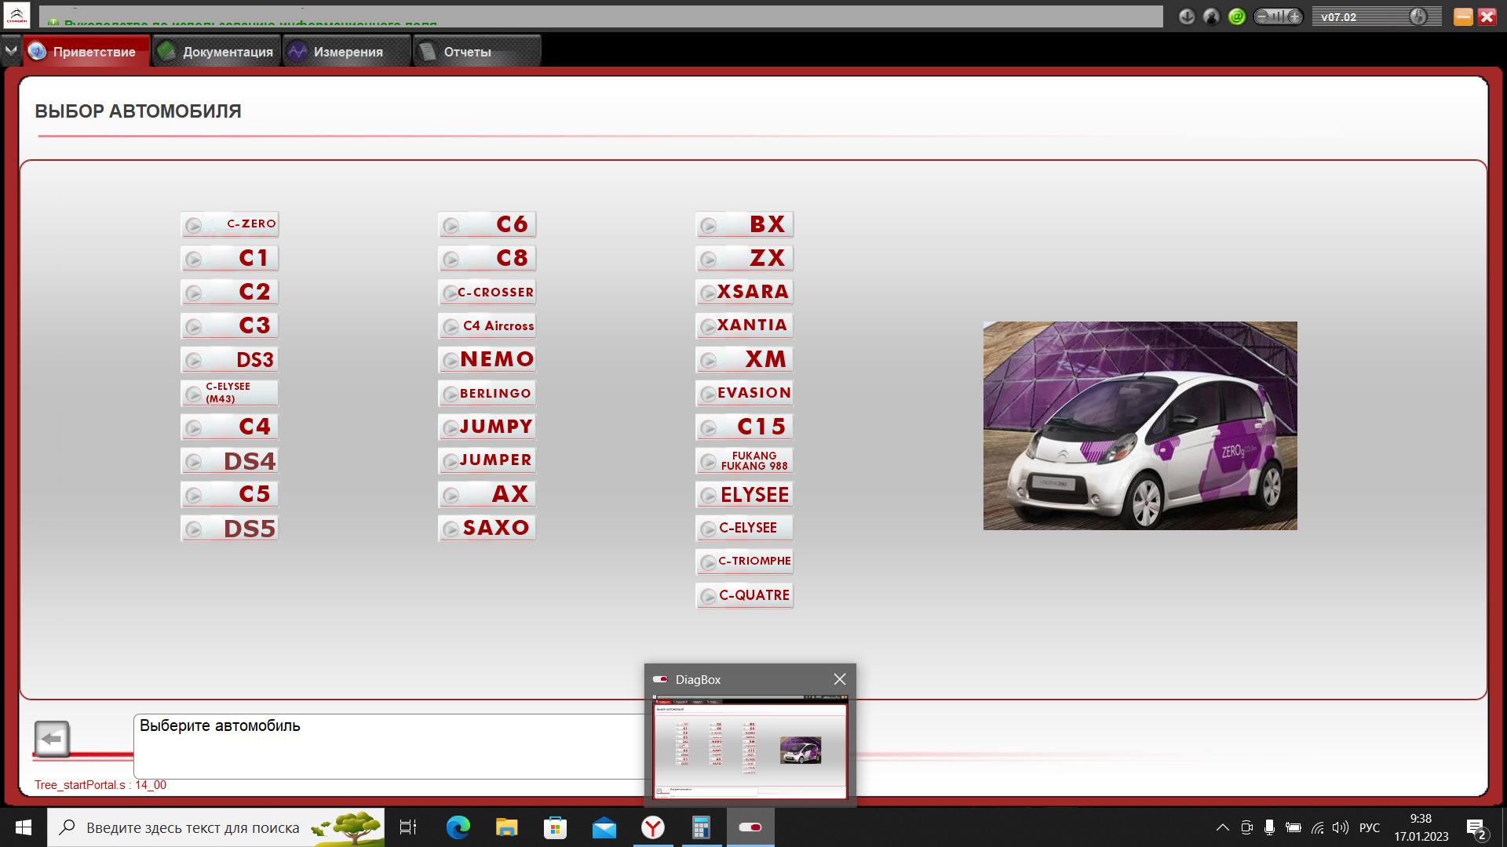Click the user profile icon in top bar
1507x847 pixels.
(1211, 16)
